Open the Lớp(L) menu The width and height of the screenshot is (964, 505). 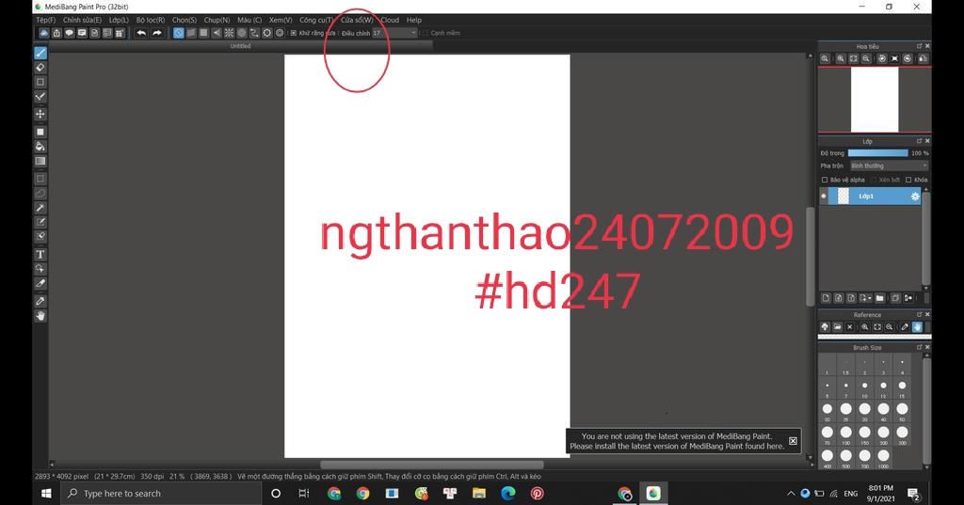pyautogui.click(x=119, y=21)
